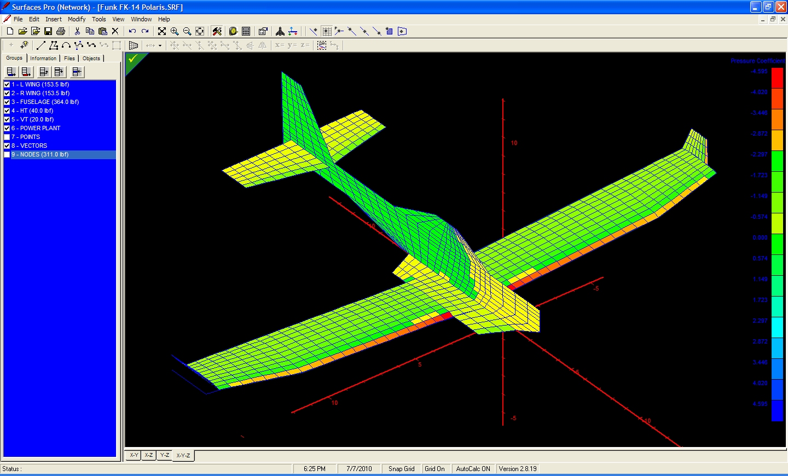The image size is (788, 476).
Task: Paste from clipboard icon
Action: (102, 31)
